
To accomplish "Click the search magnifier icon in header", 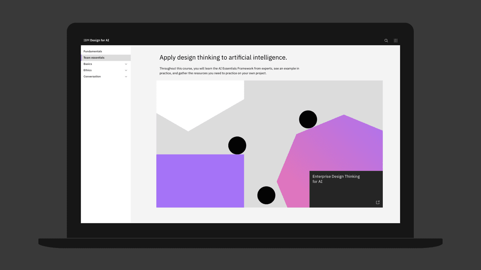I will point(386,40).
